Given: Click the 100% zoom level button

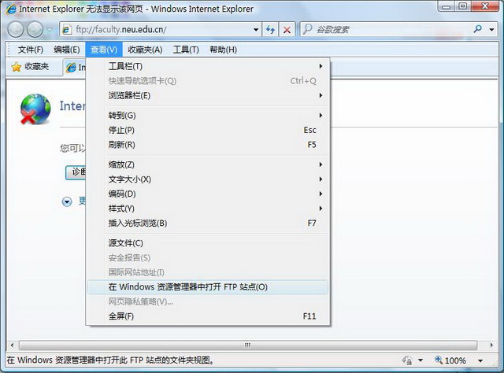Looking at the screenshot, I should point(450,360).
